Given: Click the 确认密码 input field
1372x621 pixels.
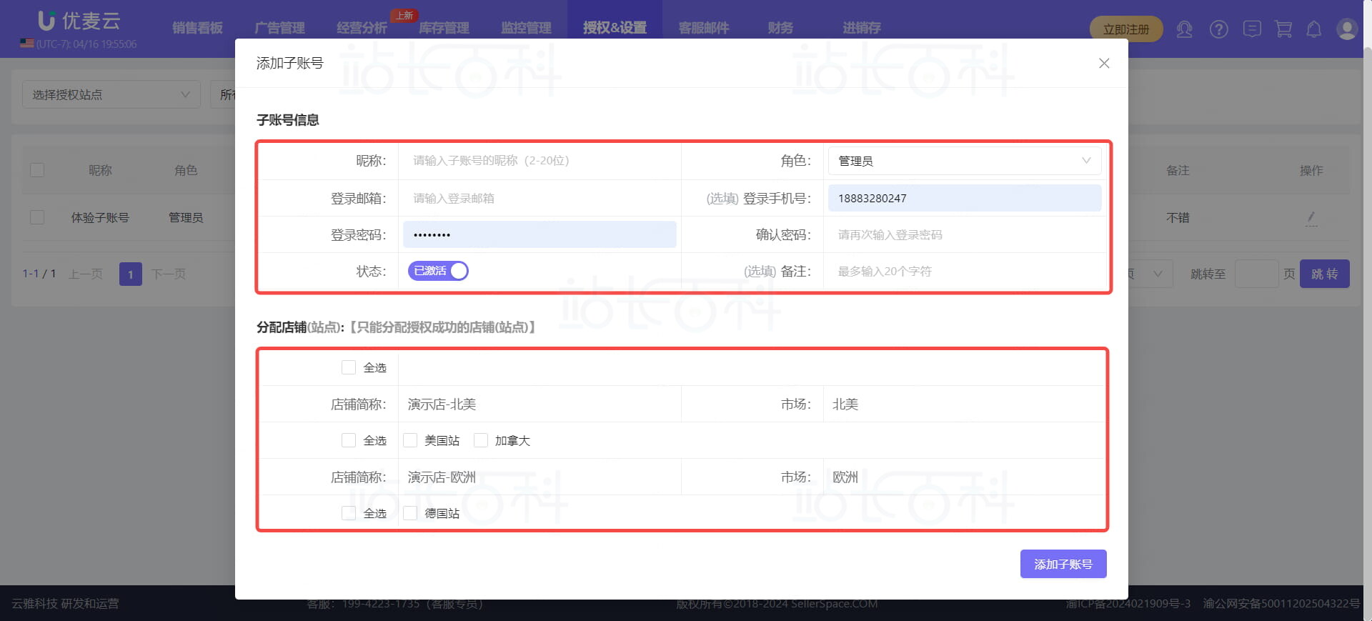Looking at the screenshot, I should (964, 234).
